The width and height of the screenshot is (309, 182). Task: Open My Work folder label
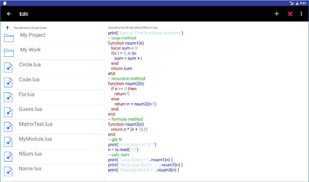click(x=30, y=50)
